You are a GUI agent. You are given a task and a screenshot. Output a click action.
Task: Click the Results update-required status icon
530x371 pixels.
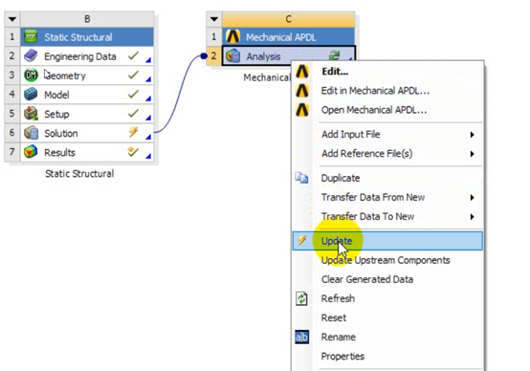tap(133, 152)
